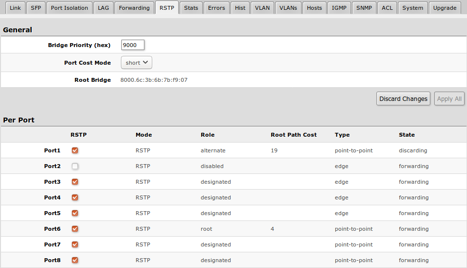Viewport: 467px width, 268px height.
Task: Open the IGMP tab
Action: click(x=339, y=8)
